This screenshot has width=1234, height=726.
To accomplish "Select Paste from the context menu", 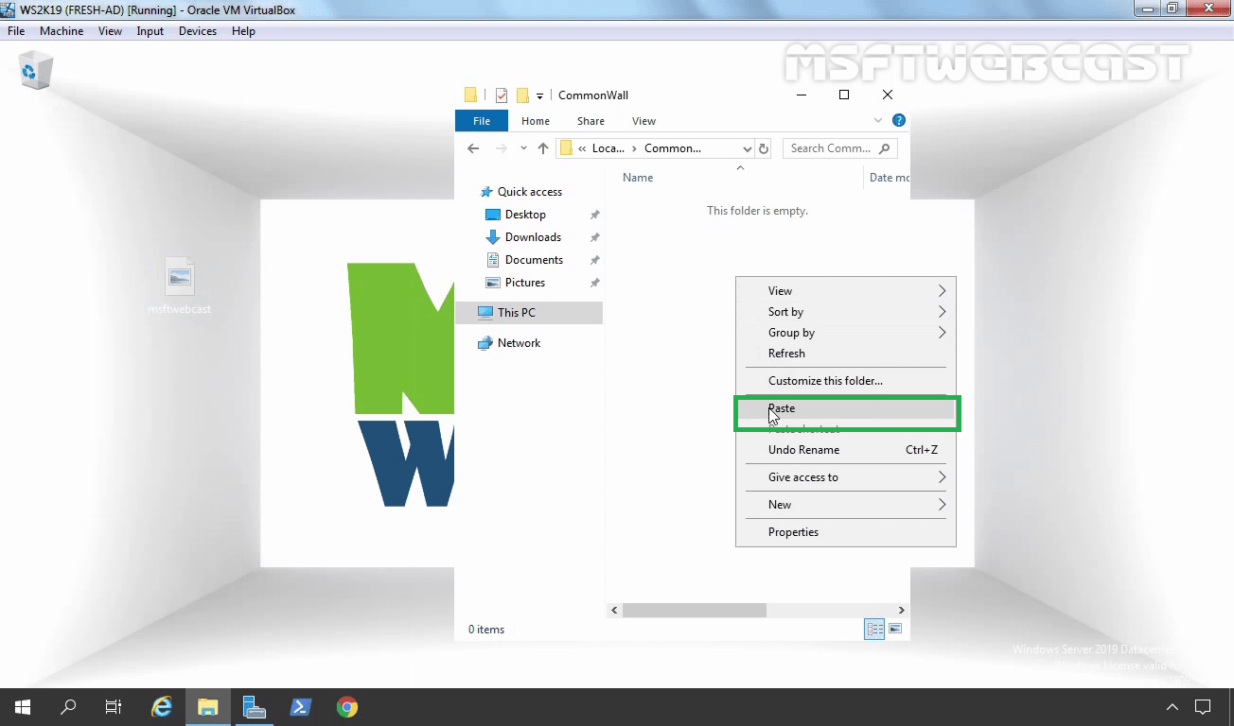I will pyautogui.click(x=782, y=408).
